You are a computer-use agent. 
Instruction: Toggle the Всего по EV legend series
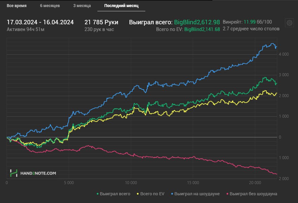coord(151,194)
